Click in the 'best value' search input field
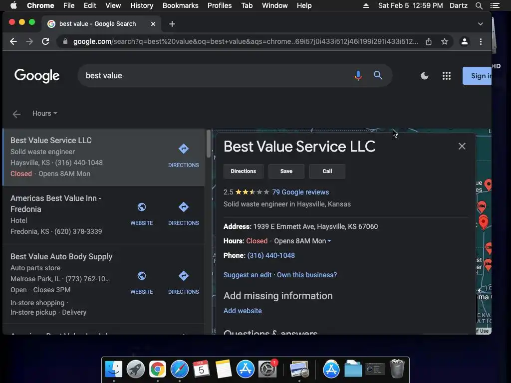 pos(215,76)
